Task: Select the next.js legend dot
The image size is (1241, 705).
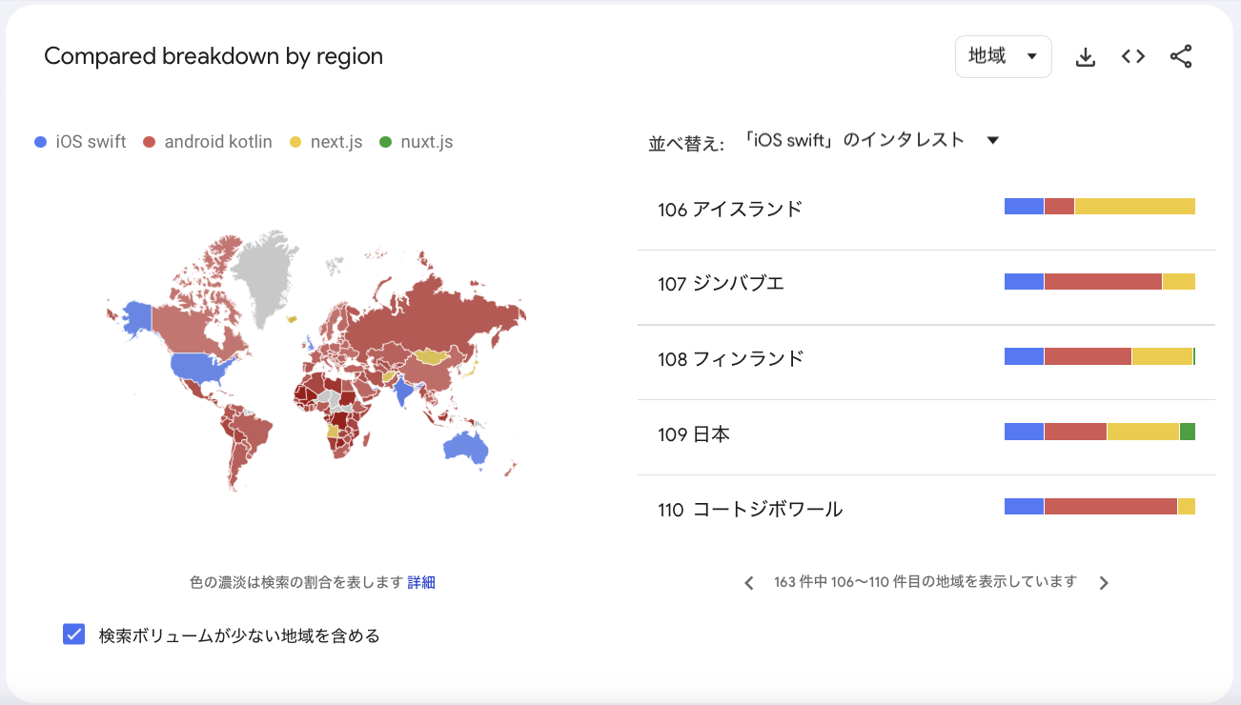Action: (x=295, y=142)
